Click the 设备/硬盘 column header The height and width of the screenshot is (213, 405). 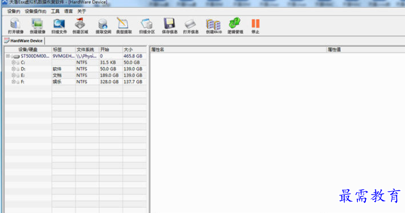[x=28, y=49]
